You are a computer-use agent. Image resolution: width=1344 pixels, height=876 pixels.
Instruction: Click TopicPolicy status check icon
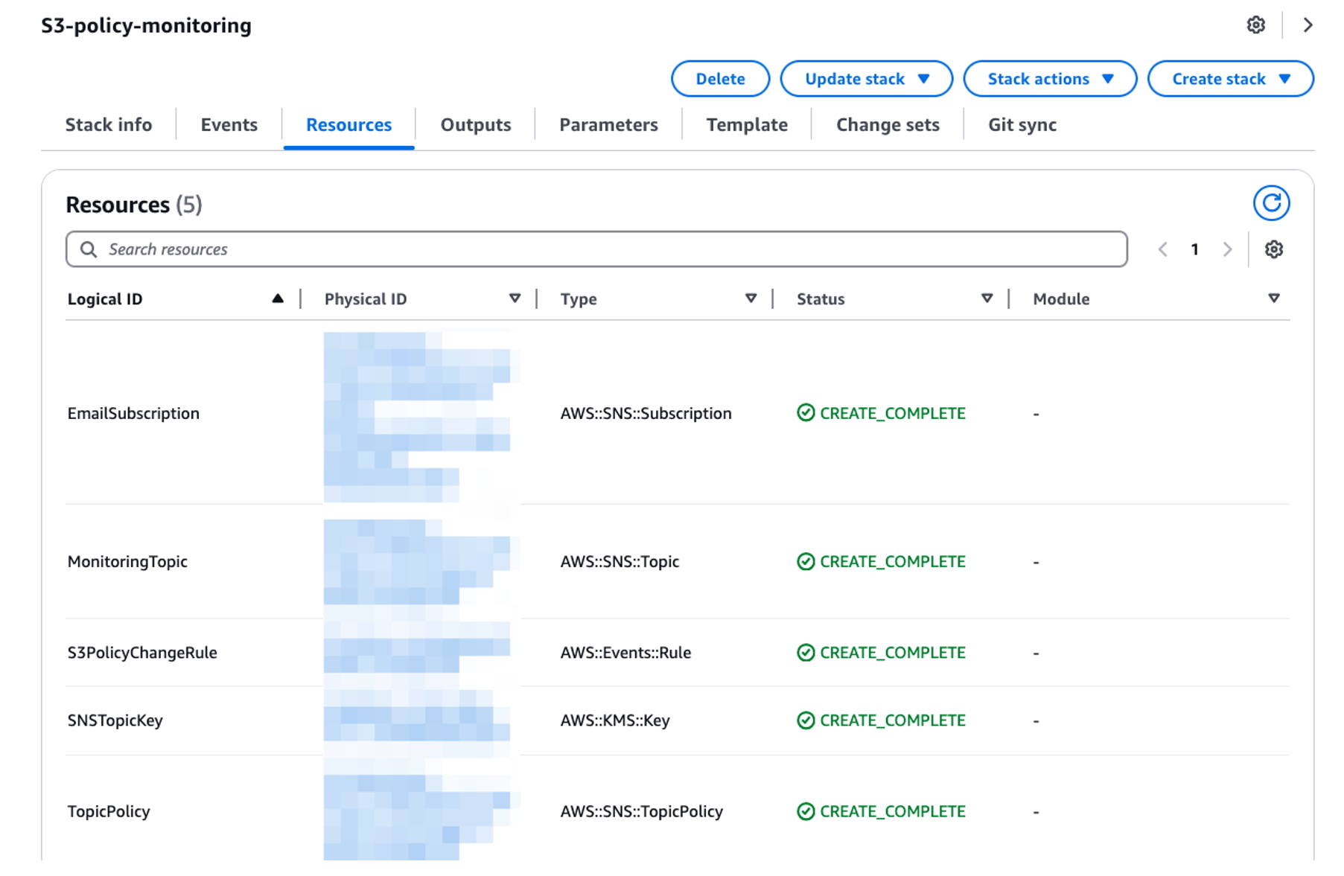806,811
